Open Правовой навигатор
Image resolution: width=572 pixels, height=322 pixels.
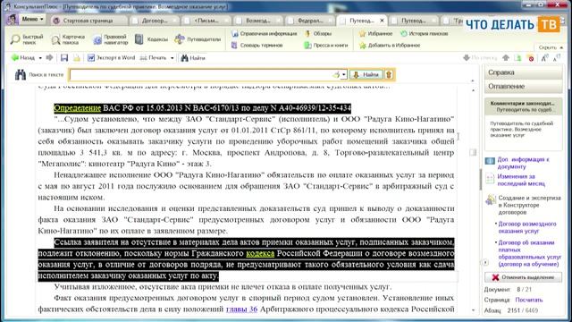[111, 39]
